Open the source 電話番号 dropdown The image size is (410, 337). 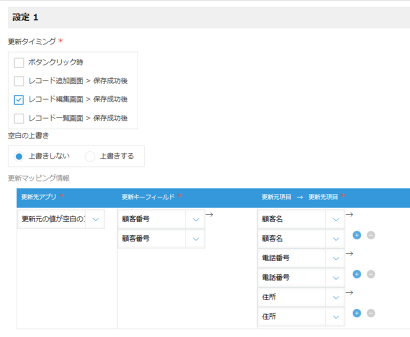(301, 258)
